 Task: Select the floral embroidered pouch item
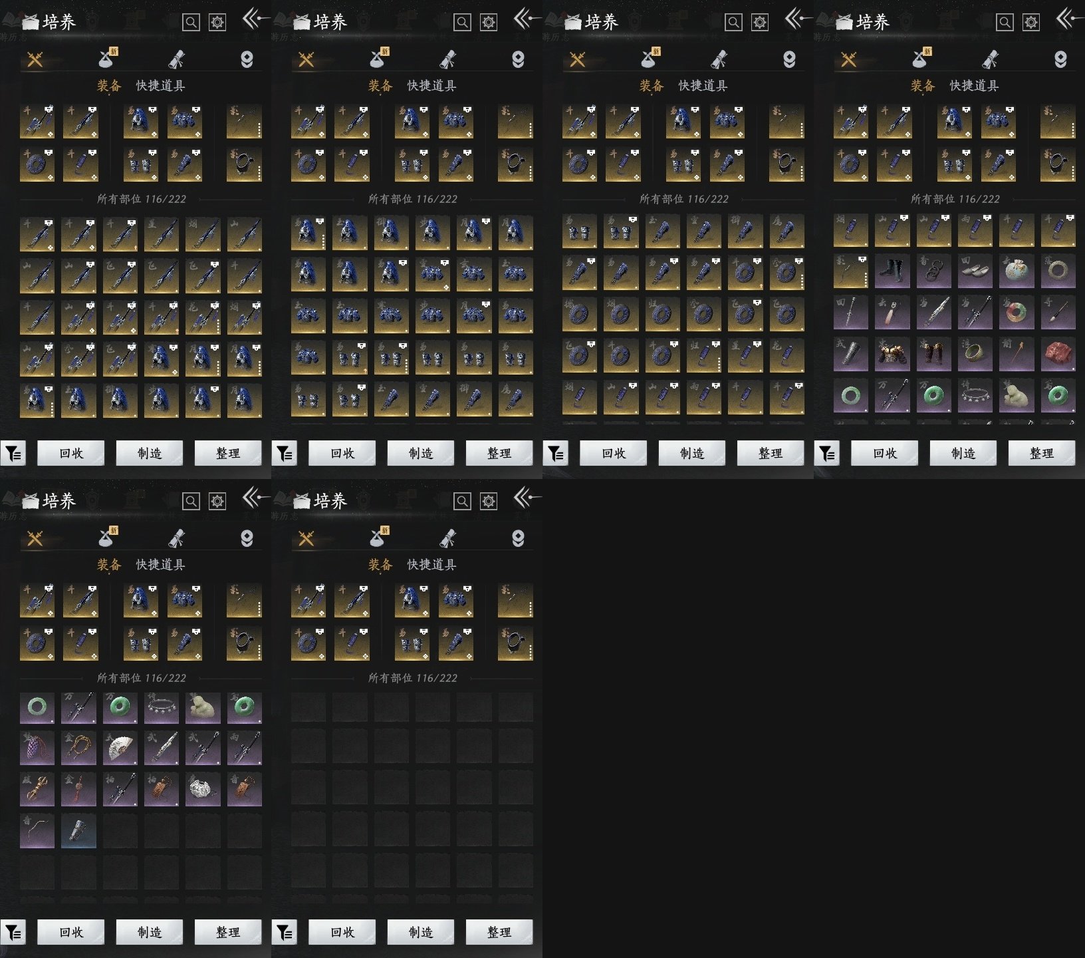tap(1016, 271)
